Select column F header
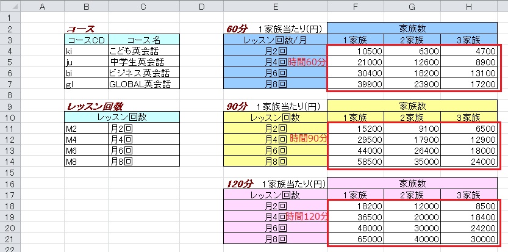The image size is (508, 252). 356,6
